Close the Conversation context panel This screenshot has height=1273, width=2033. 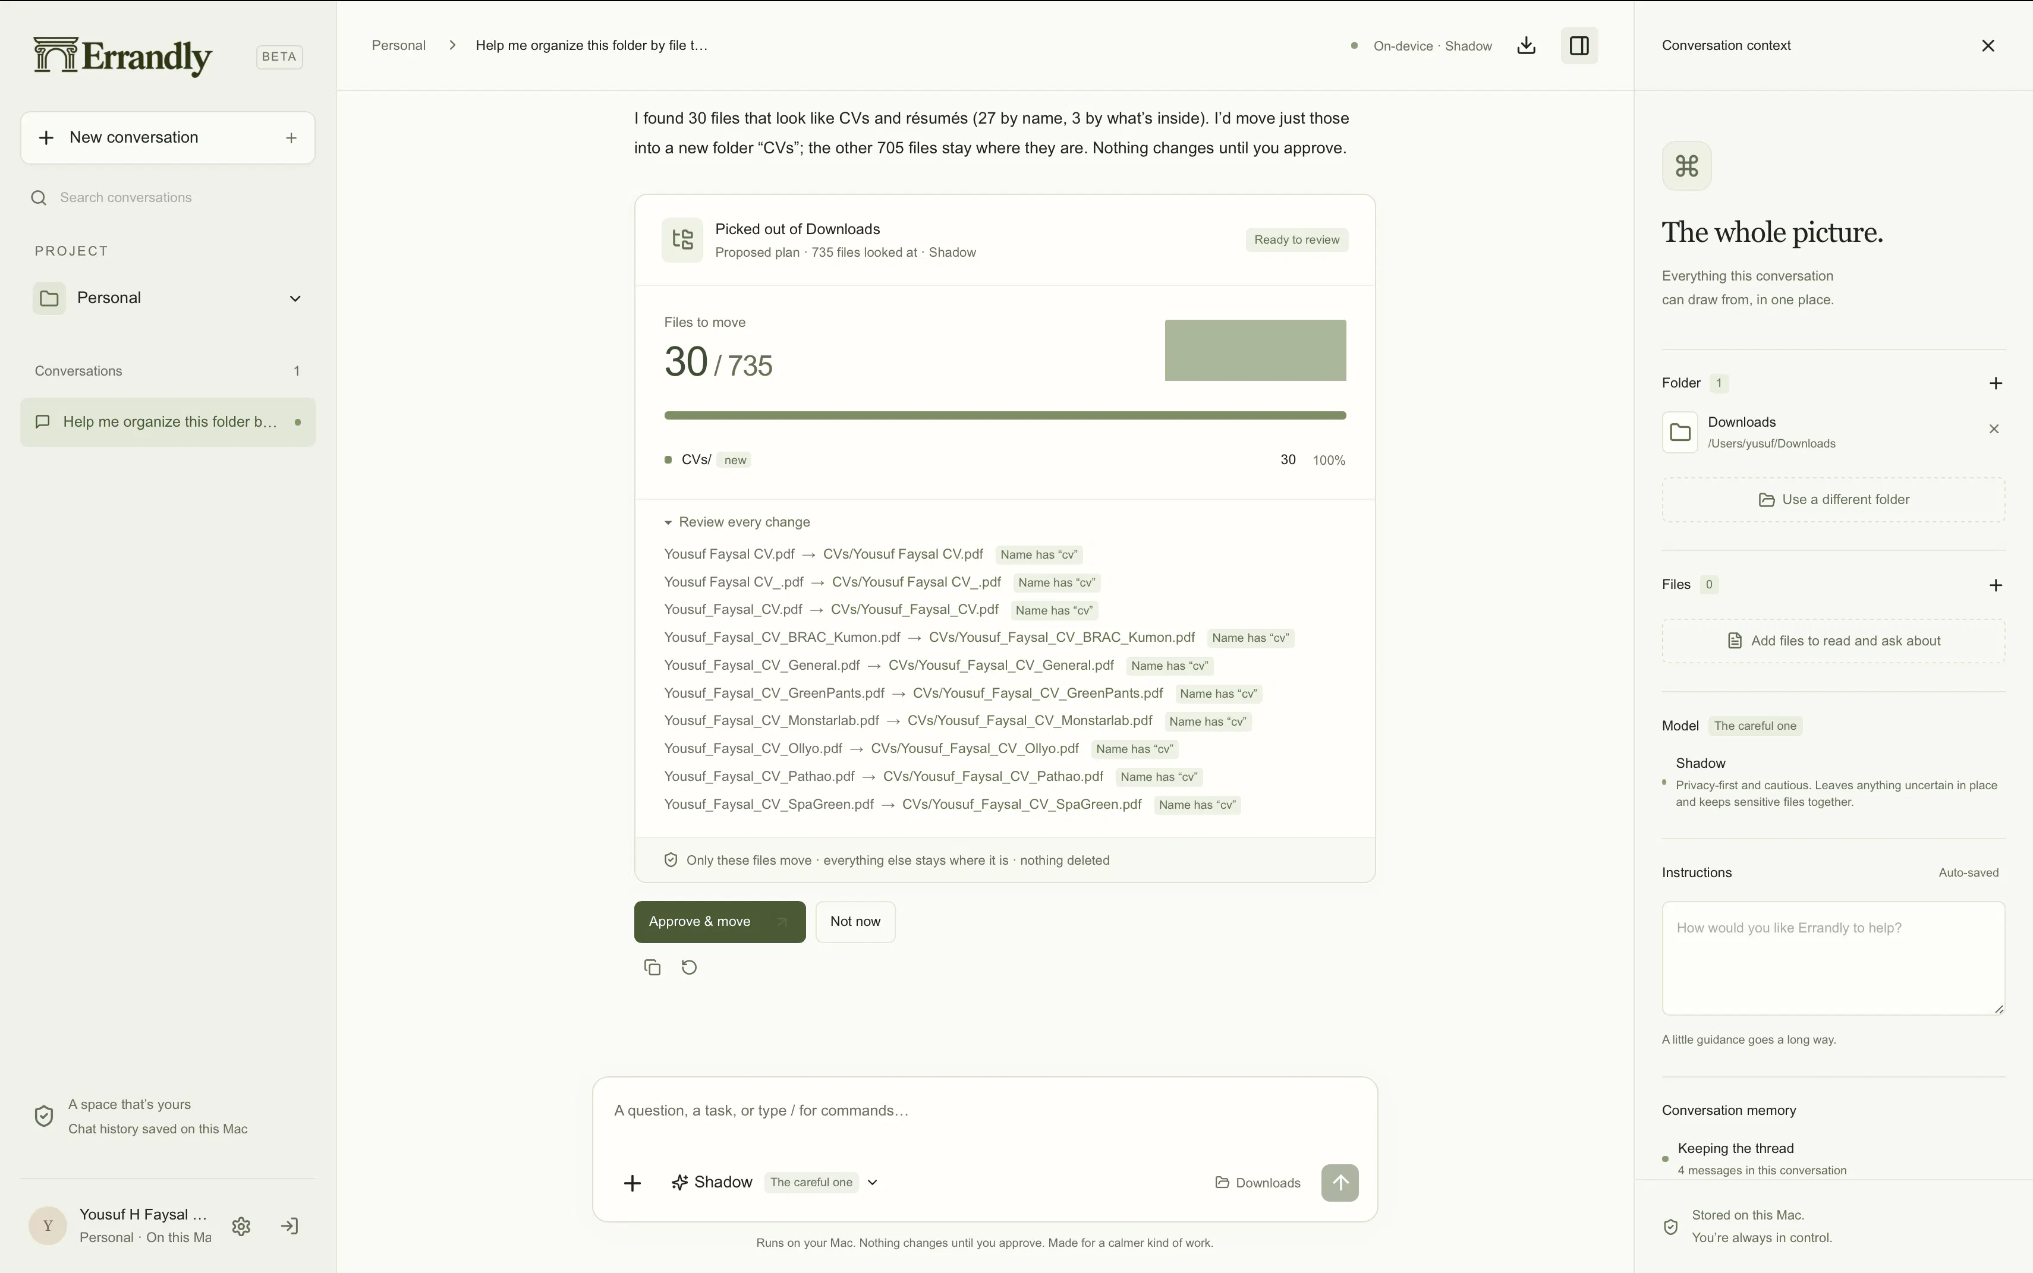pyautogui.click(x=1988, y=45)
